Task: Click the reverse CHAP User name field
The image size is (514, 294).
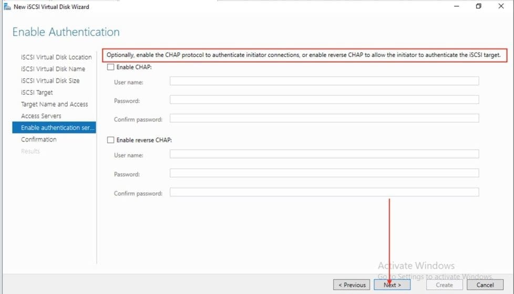Action: pyautogui.click(x=324, y=154)
